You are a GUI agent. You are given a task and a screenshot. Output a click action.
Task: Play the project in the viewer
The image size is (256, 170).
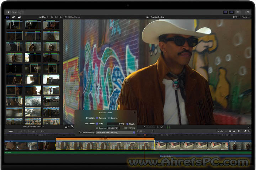(144, 127)
